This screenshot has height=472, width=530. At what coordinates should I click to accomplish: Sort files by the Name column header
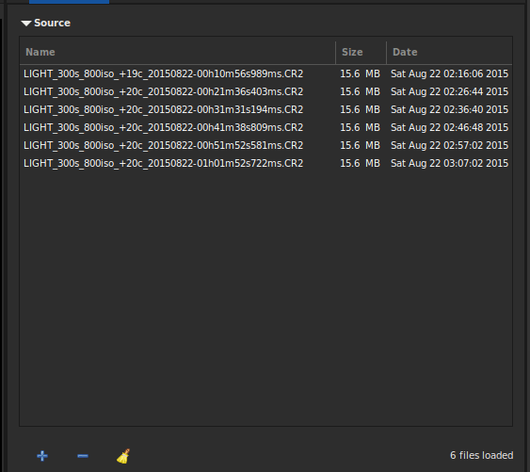point(178,52)
